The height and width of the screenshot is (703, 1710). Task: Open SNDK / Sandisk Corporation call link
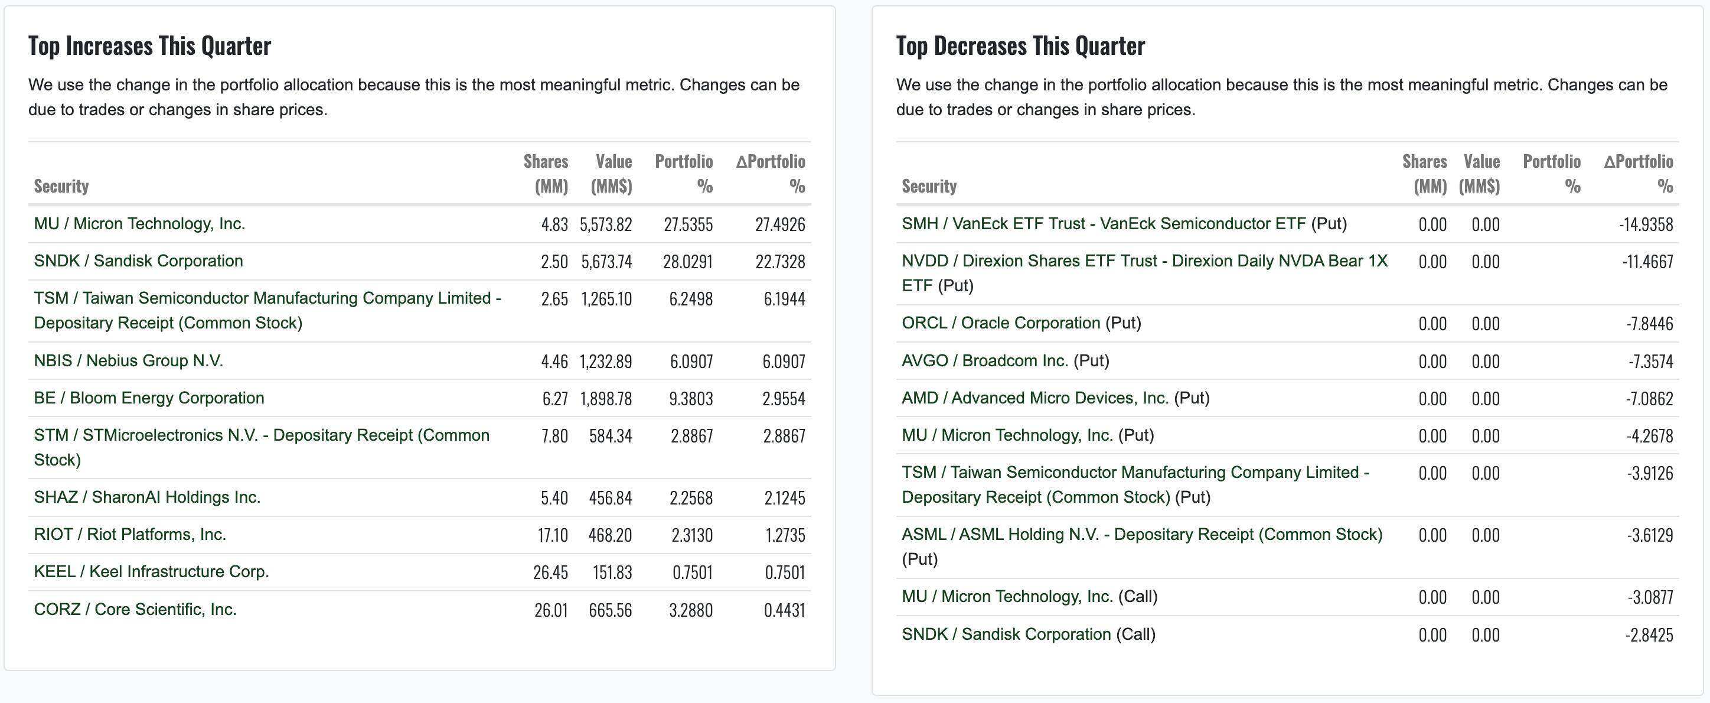[x=1006, y=634]
